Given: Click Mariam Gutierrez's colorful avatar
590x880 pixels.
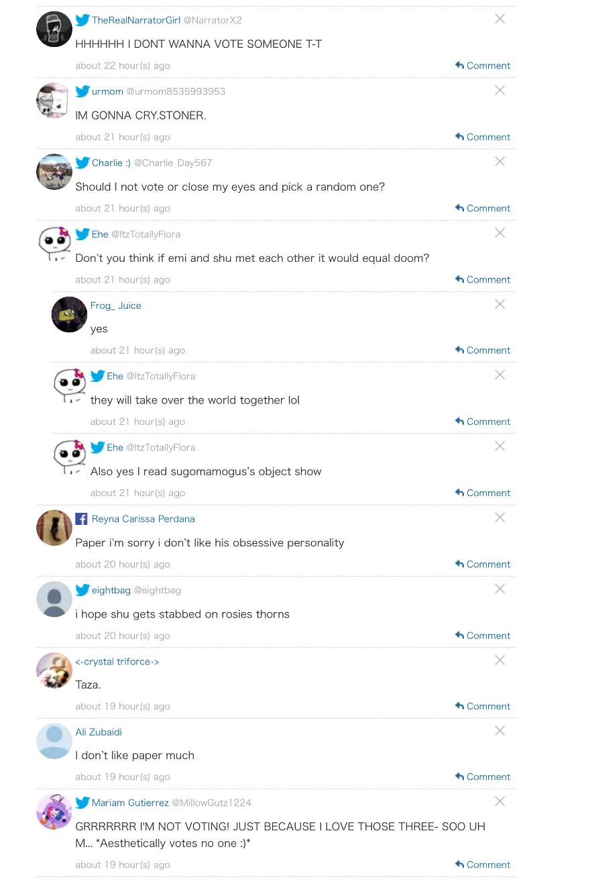Looking at the screenshot, I should tap(54, 812).
